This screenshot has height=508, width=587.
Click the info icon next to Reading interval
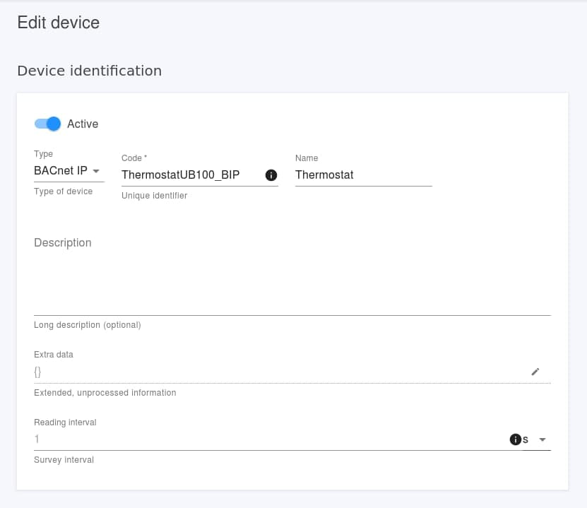515,439
